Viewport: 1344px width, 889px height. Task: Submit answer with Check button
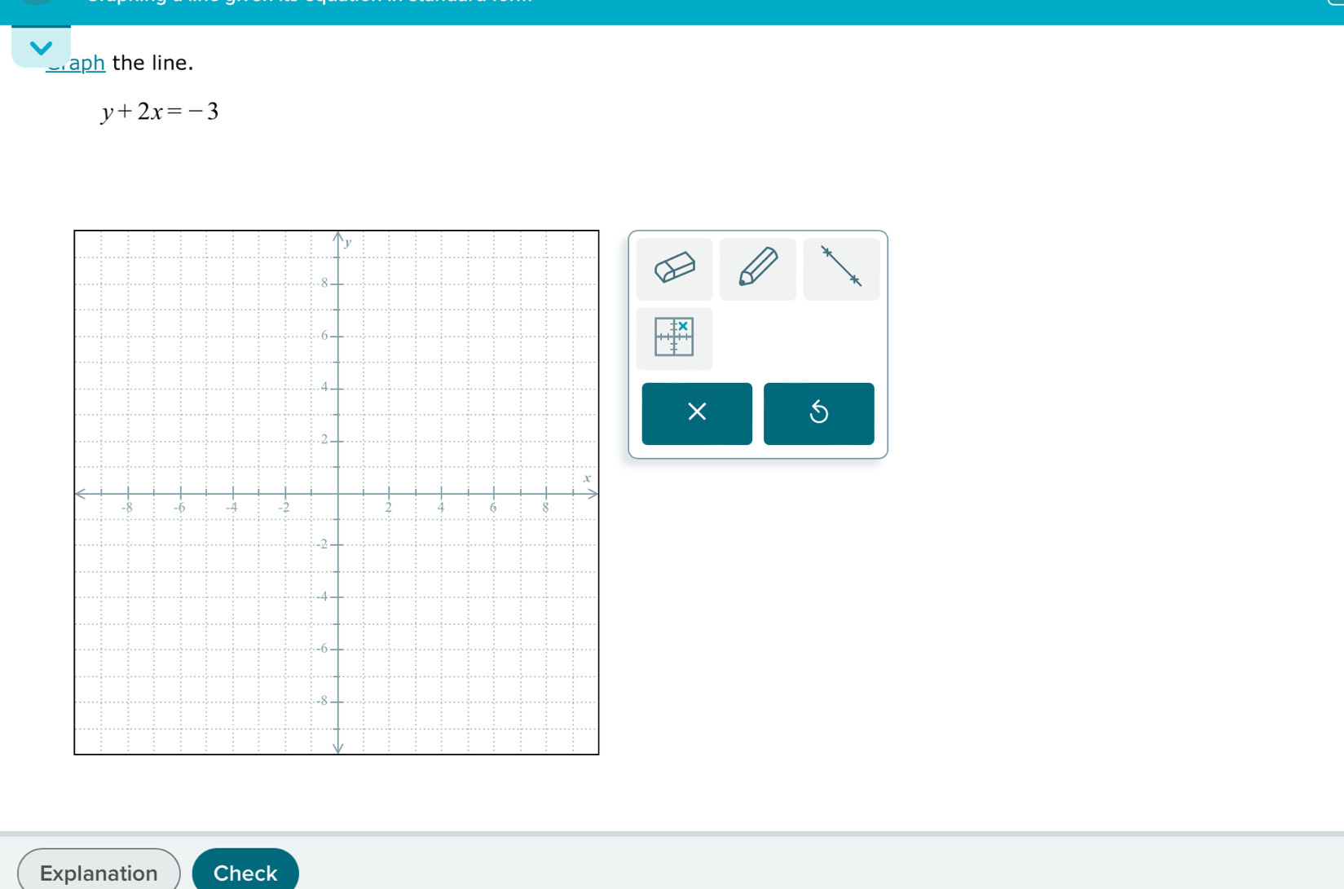245,872
